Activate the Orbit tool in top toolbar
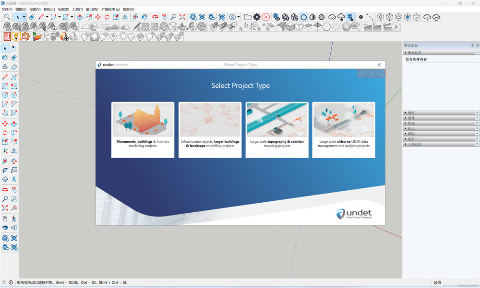 point(156,17)
